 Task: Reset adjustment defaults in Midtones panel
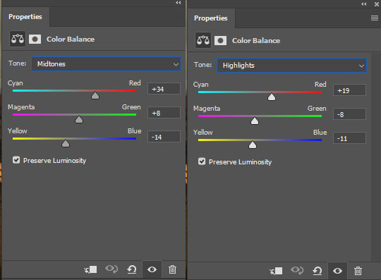click(x=132, y=269)
